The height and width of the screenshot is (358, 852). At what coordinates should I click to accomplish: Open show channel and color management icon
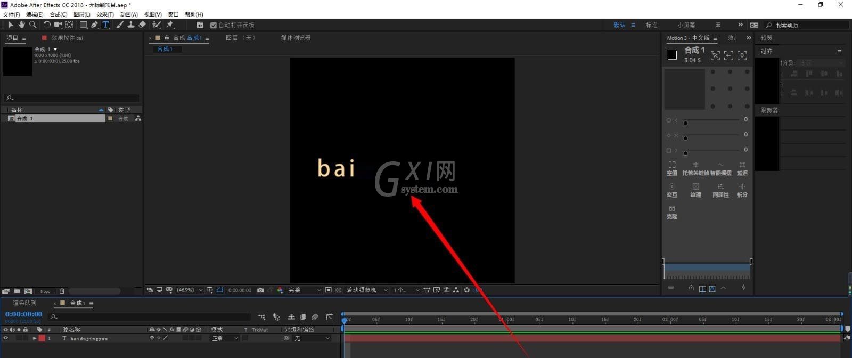(280, 290)
